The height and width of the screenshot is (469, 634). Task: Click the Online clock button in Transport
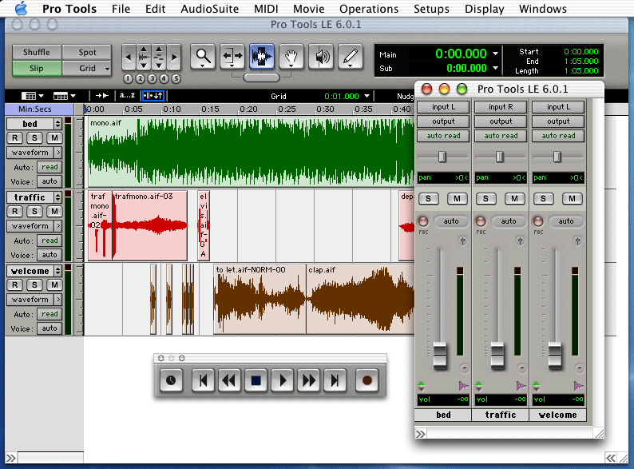pos(171,380)
